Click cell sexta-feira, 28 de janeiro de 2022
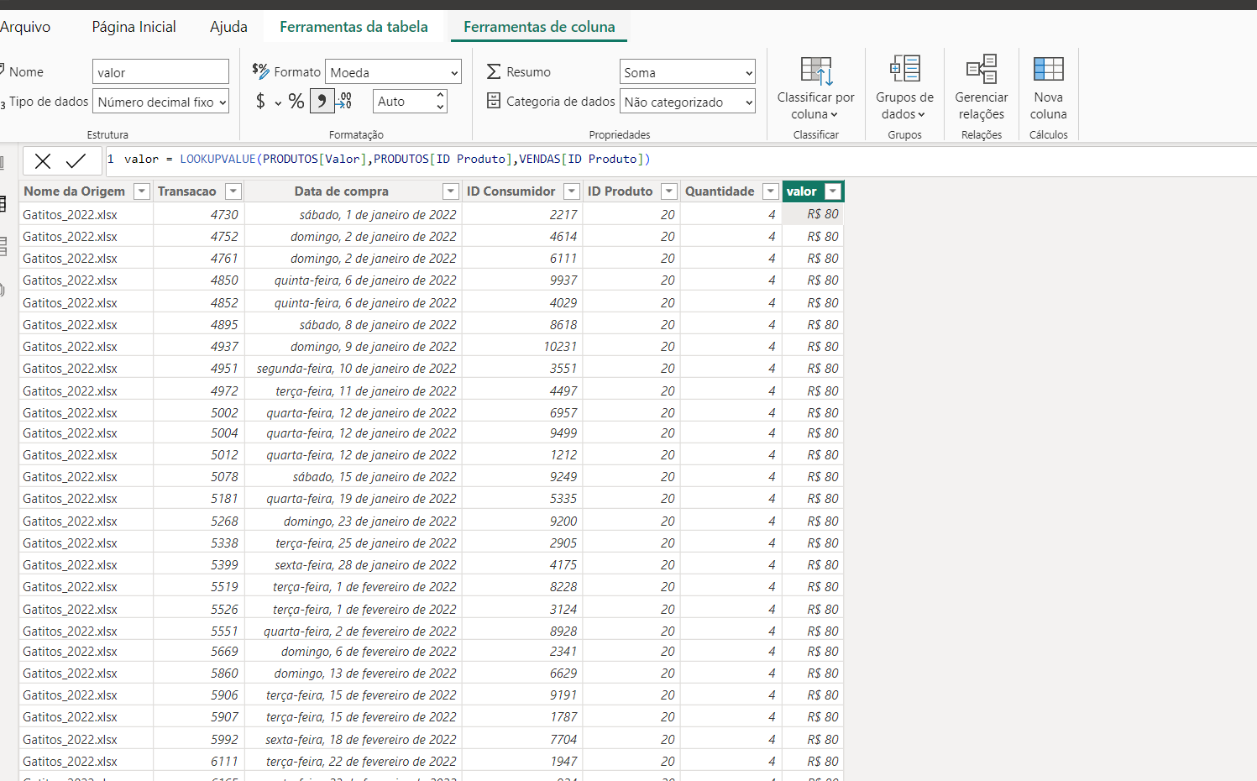Screen dimensions: 1257x781 click(353, 564)
